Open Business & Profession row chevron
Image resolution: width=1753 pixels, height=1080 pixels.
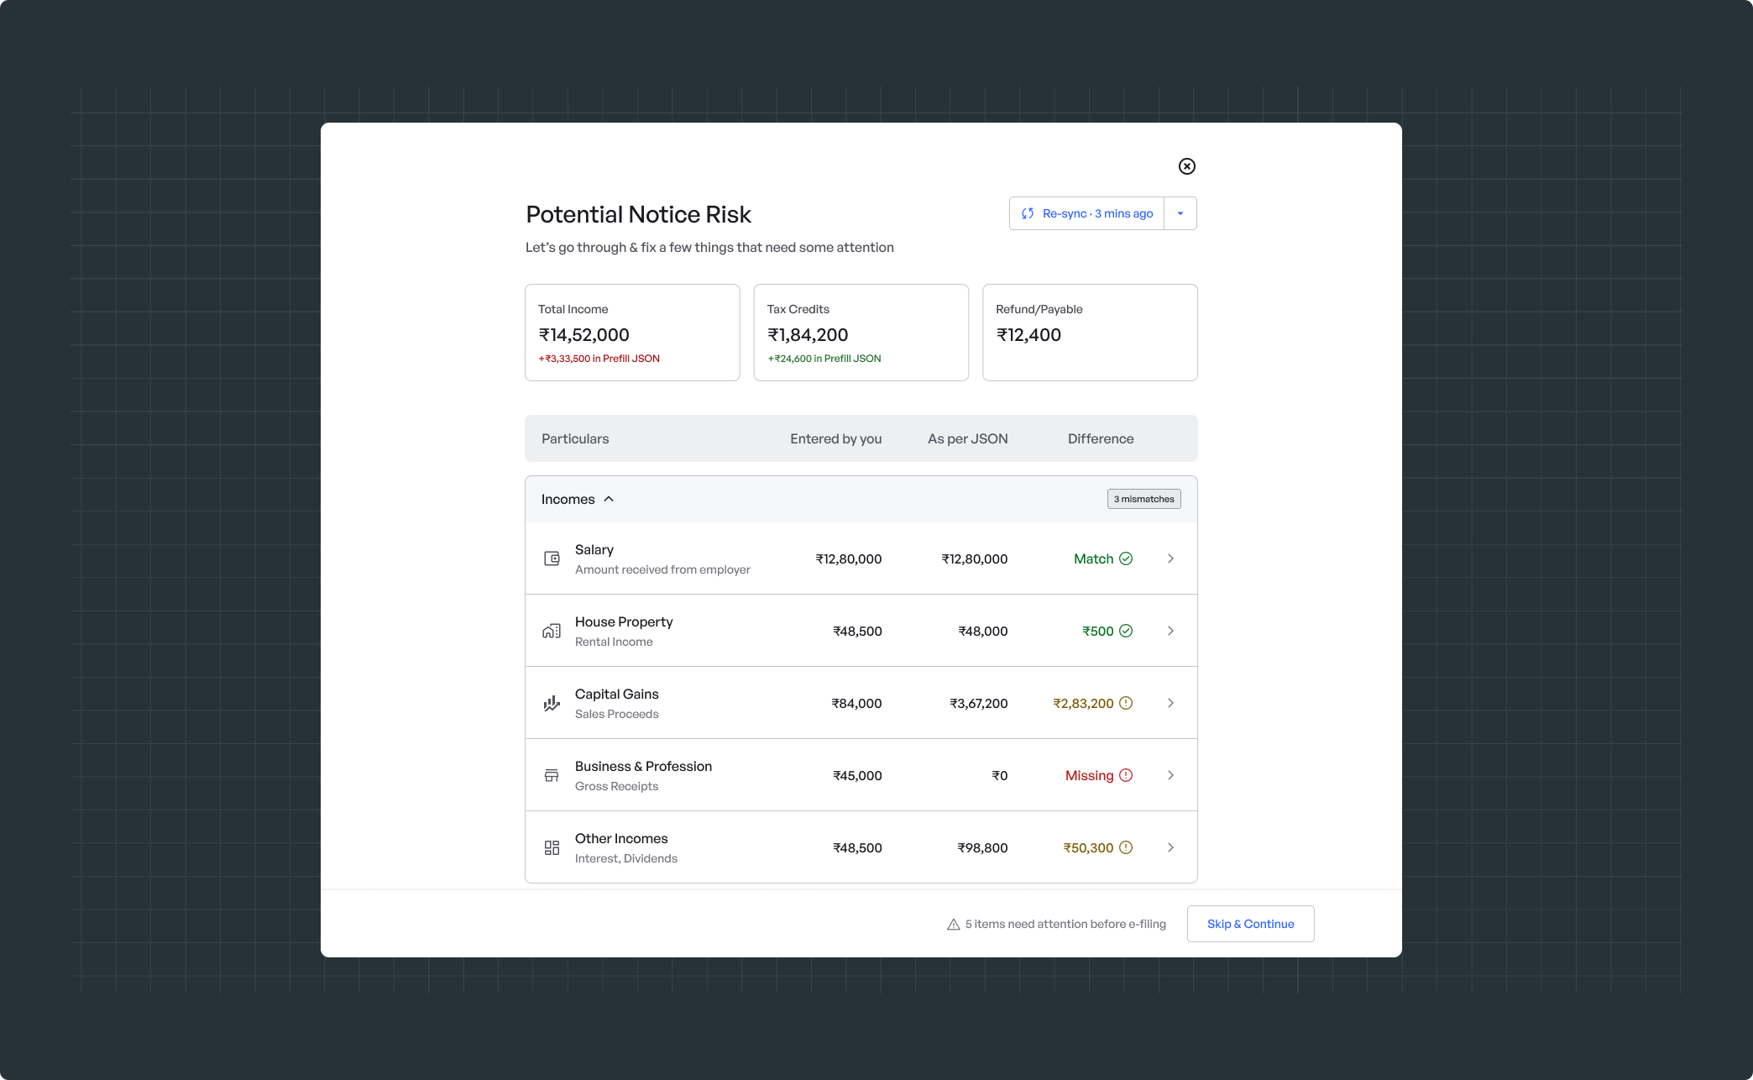(x=1170, y=775)
